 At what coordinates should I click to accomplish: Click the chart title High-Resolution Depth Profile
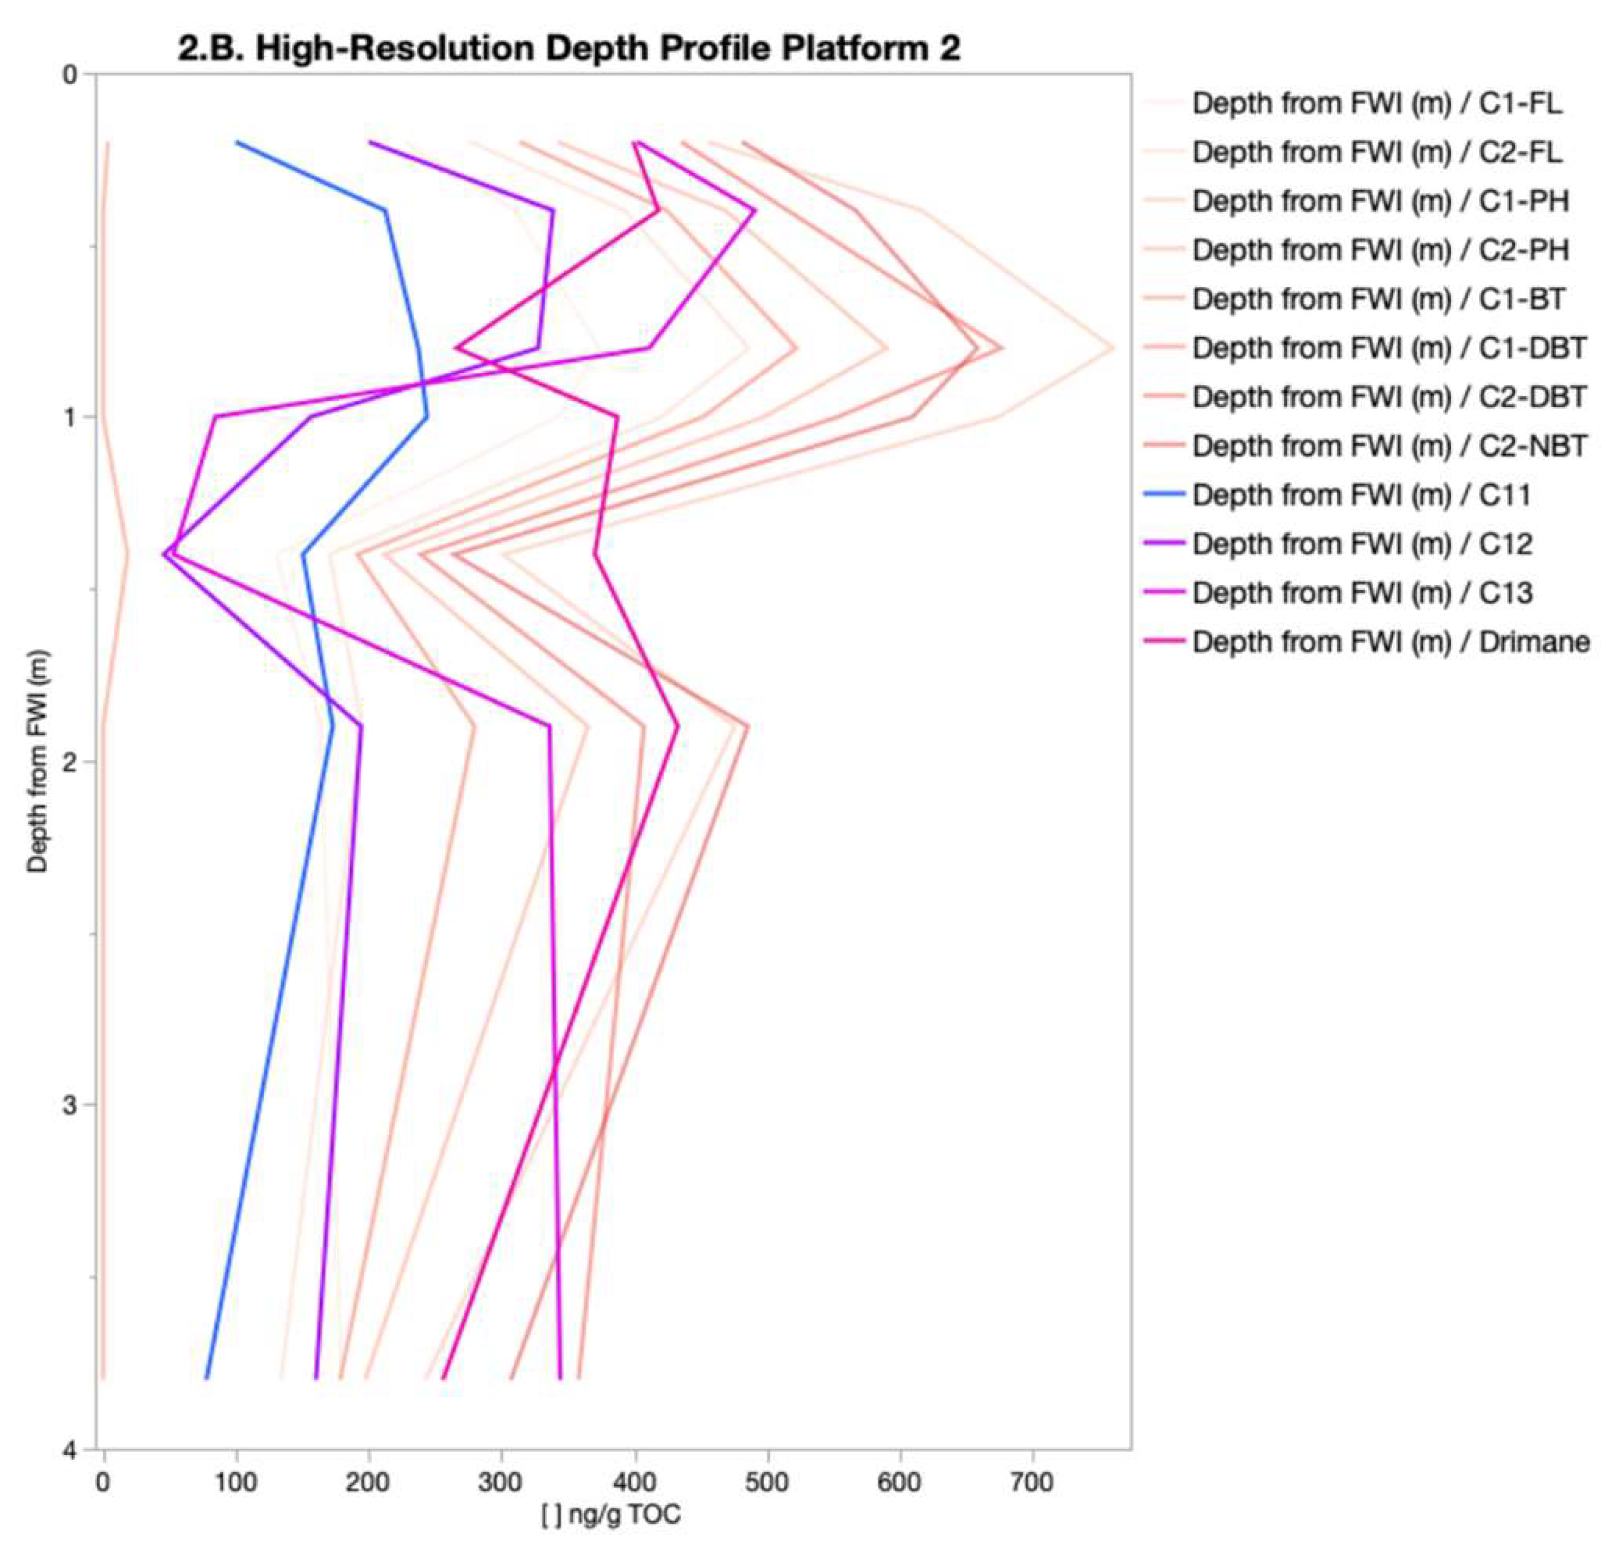[x=569, y=49]
